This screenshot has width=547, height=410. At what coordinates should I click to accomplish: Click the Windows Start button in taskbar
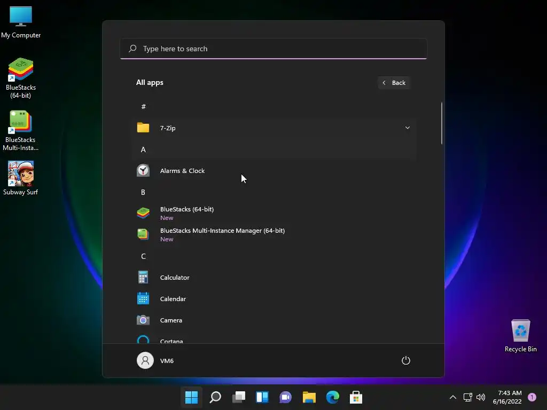192,397
